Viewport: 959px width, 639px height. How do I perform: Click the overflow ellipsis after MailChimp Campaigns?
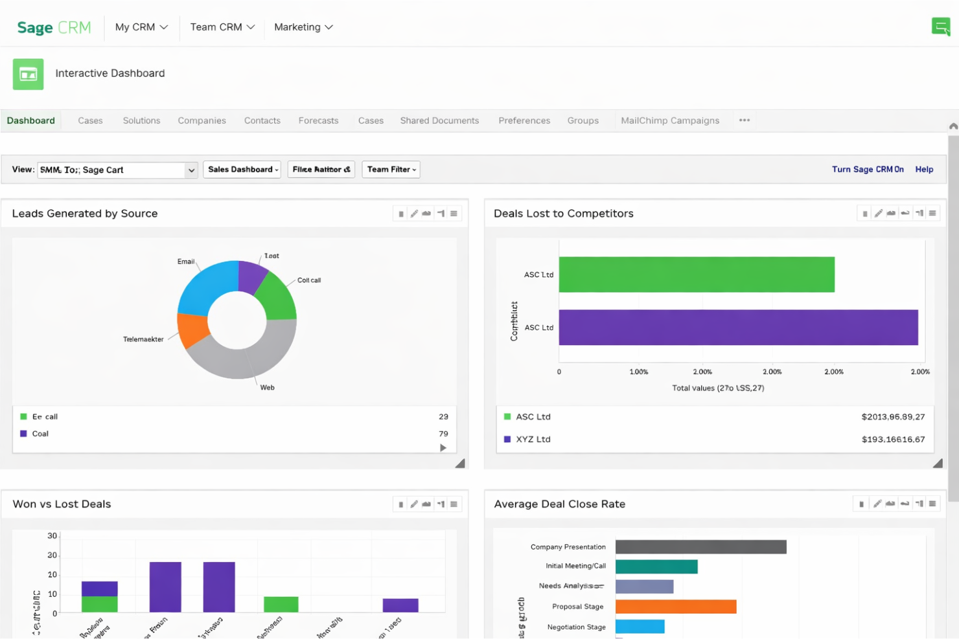coord(744,120)
